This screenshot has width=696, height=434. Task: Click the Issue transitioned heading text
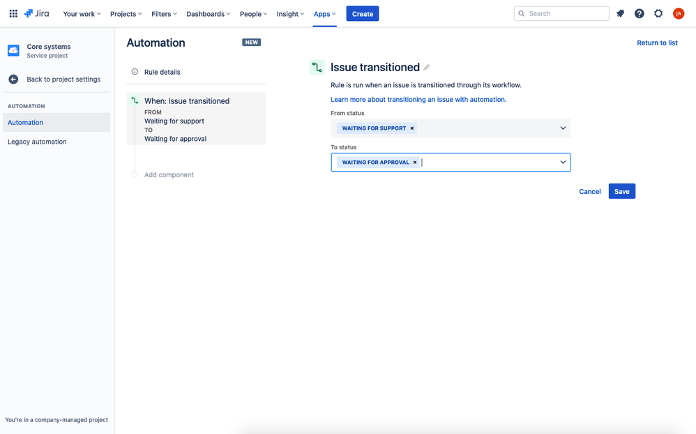tap(375, 68)
